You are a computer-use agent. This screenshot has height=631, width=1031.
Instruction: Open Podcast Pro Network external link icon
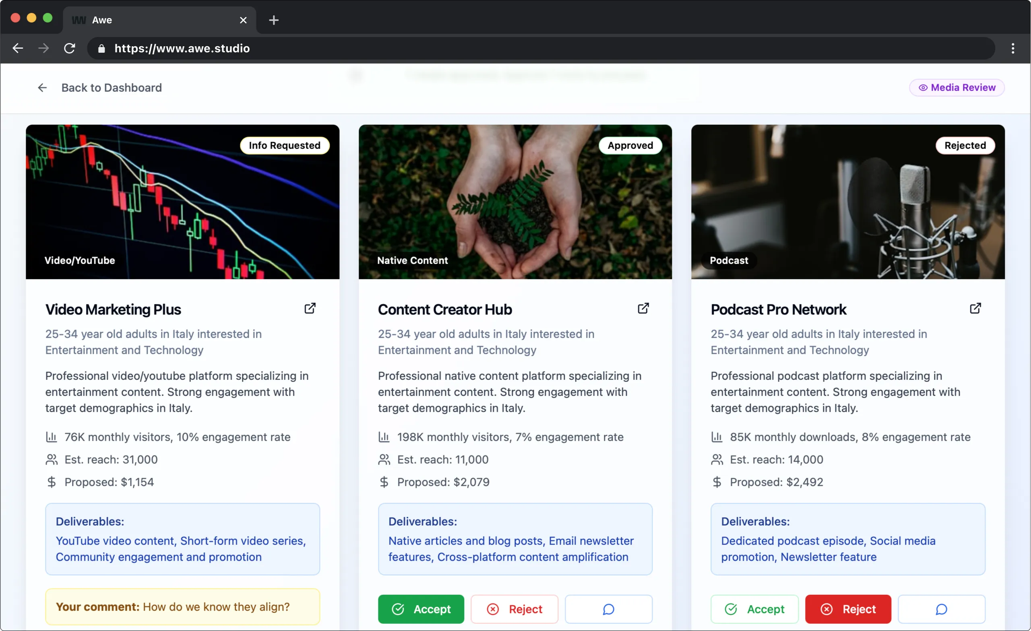coord(975,309)
